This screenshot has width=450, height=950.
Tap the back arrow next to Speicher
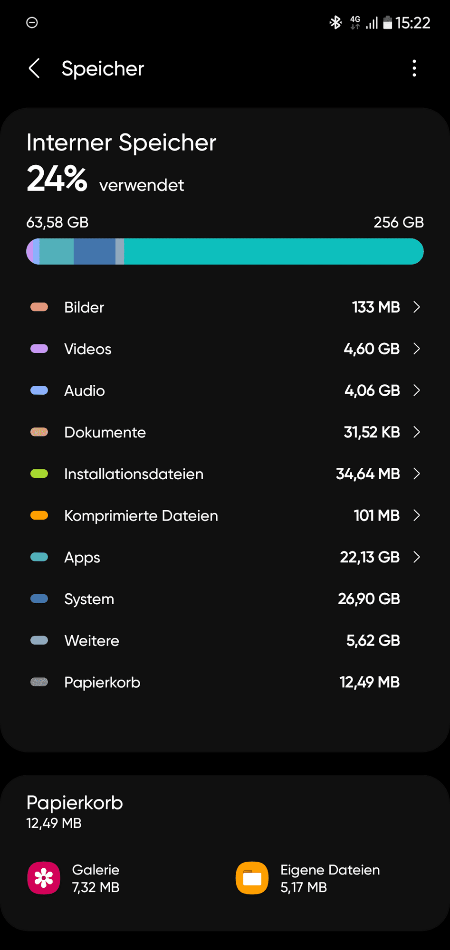click(x=34, y=68)
